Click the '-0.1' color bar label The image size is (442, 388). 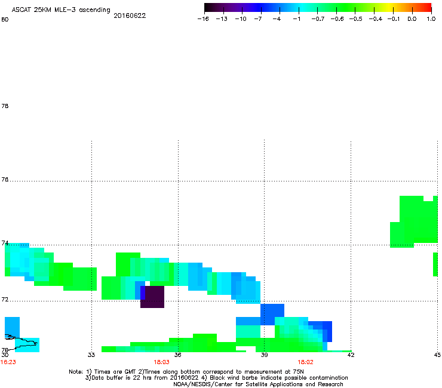click(x=394, y=19)
